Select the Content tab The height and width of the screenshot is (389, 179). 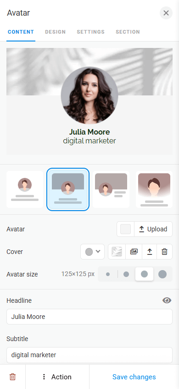point(21,32)
